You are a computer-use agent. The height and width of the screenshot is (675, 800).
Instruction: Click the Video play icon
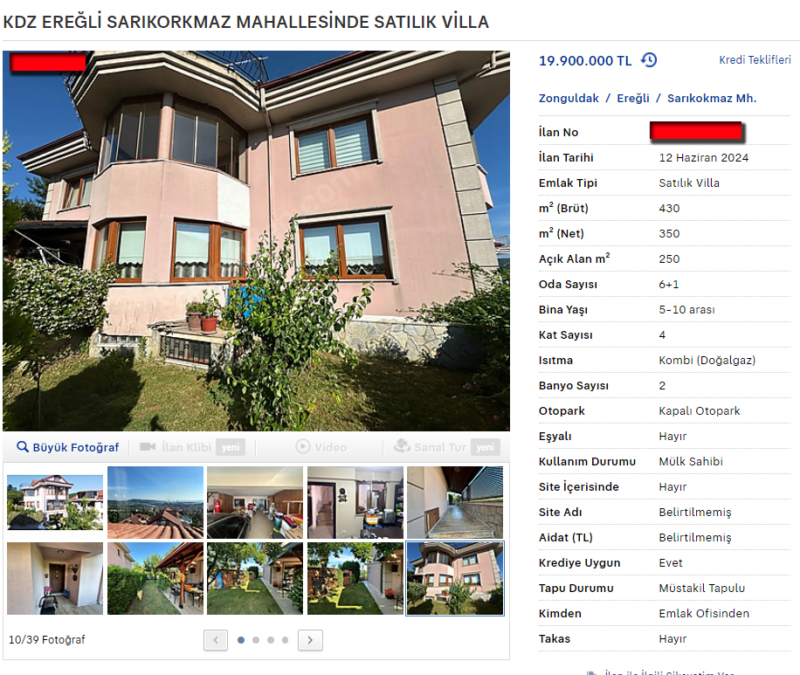click(302, 446)
